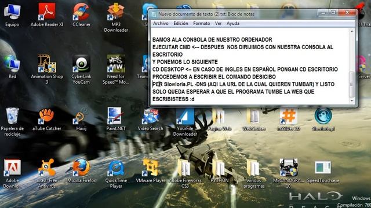Minimize the Bloc de notas window
Screen dimensions: 371x208
(x=323, y=13)
